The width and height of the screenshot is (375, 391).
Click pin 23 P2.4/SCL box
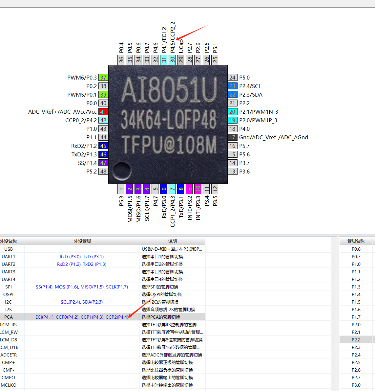click(x=232, y=86)
